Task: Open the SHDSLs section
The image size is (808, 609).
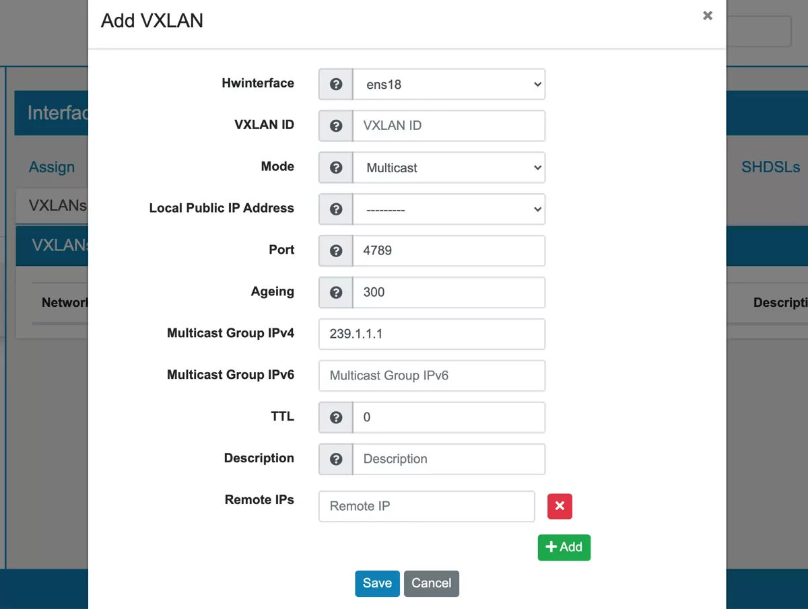Action: click(770, 167)
